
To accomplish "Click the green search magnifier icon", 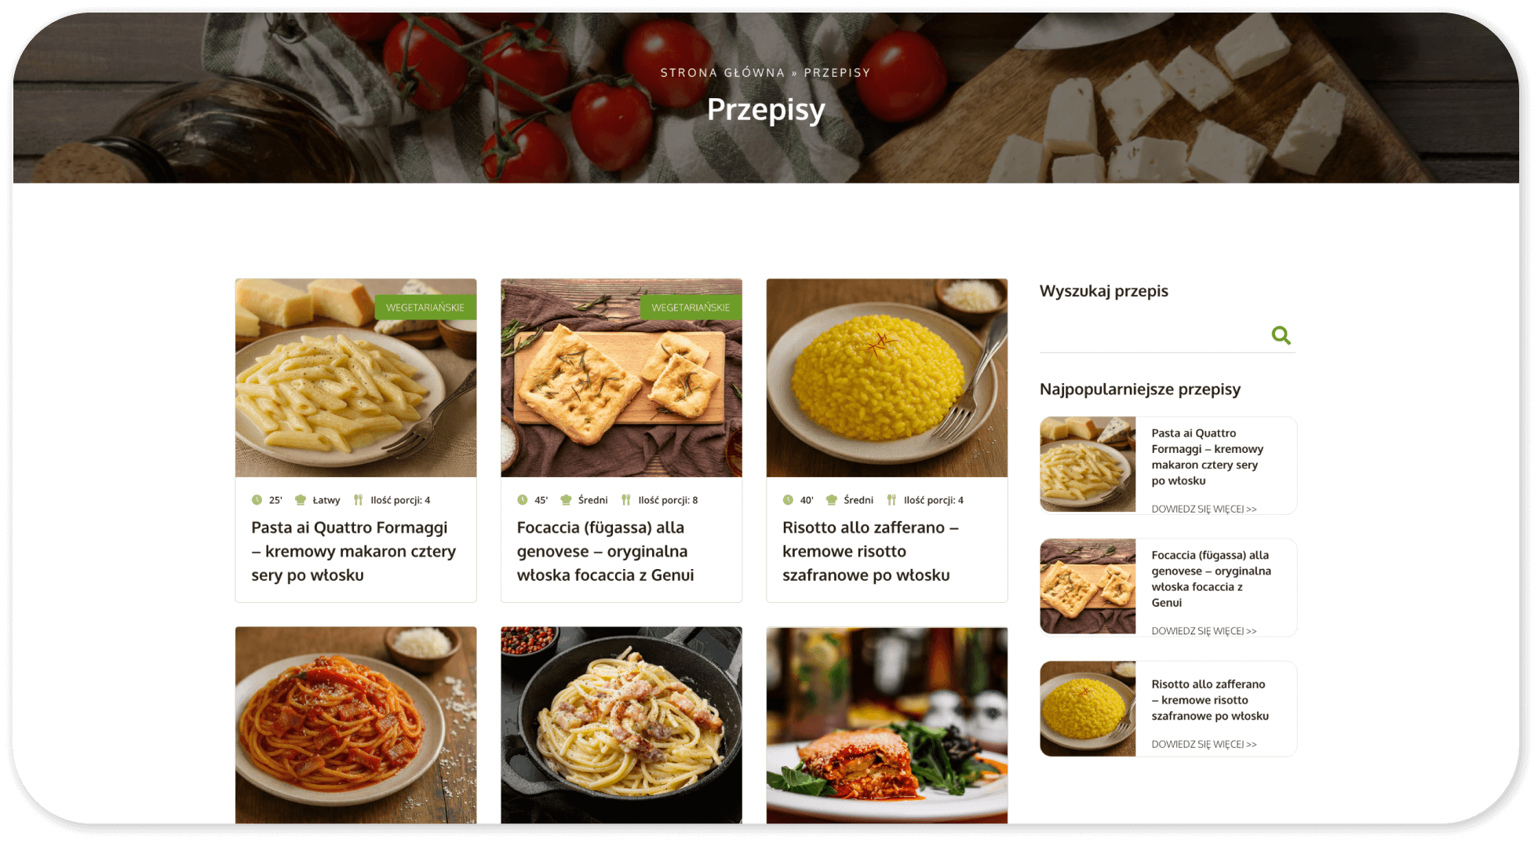I will (1281, 335).
